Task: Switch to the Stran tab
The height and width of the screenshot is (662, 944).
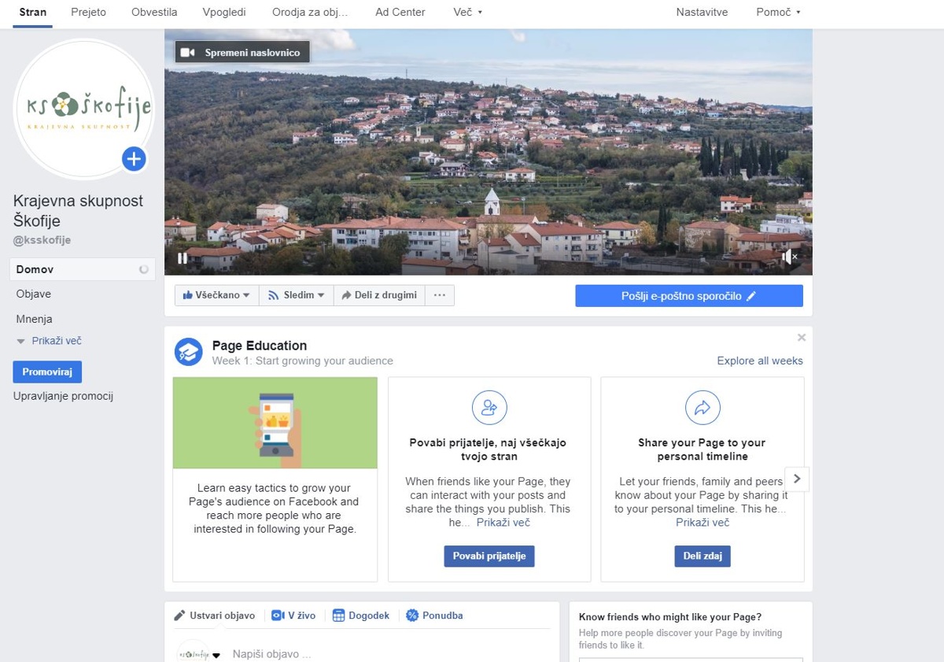Action: [33, 13]
